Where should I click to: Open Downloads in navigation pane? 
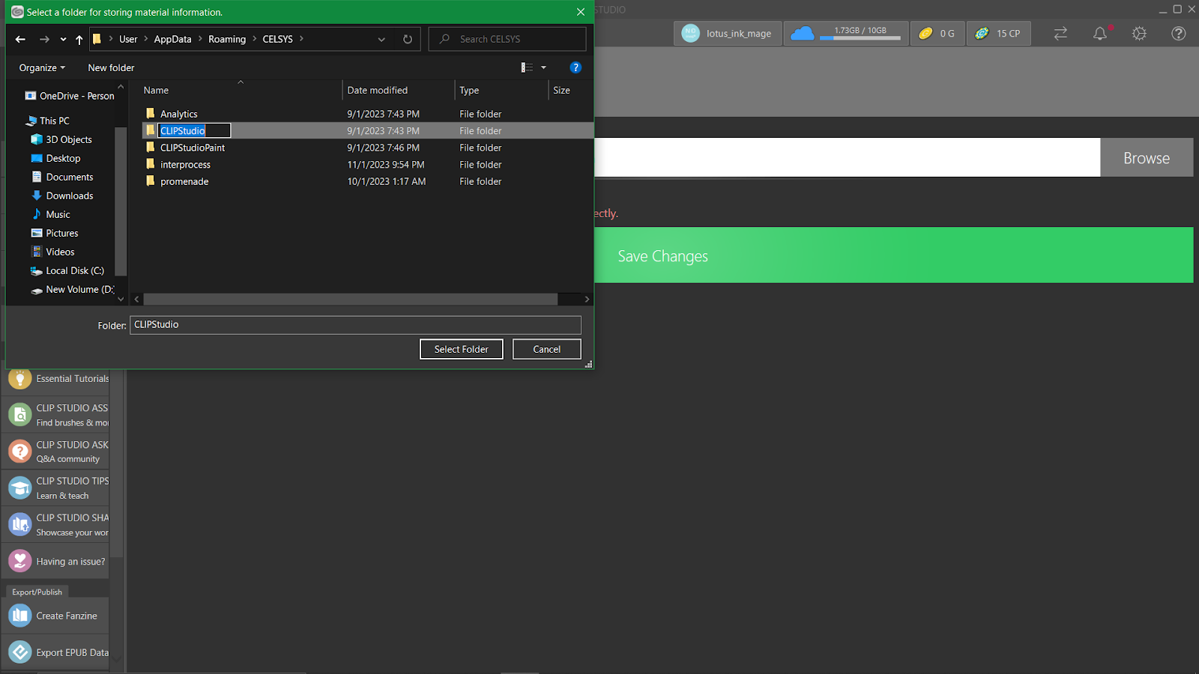[x=62, y=195]
